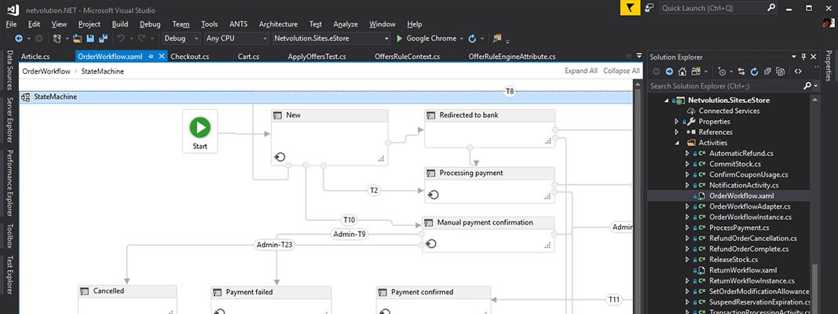The width and height of the screenshot is (838, 314).
Task: Open the Toolbox side tab
Action: point(9,236)
